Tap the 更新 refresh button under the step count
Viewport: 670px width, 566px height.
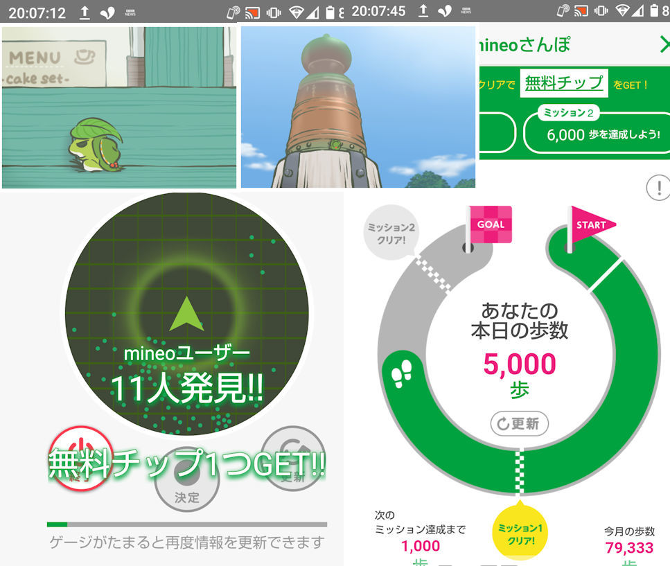519,423
